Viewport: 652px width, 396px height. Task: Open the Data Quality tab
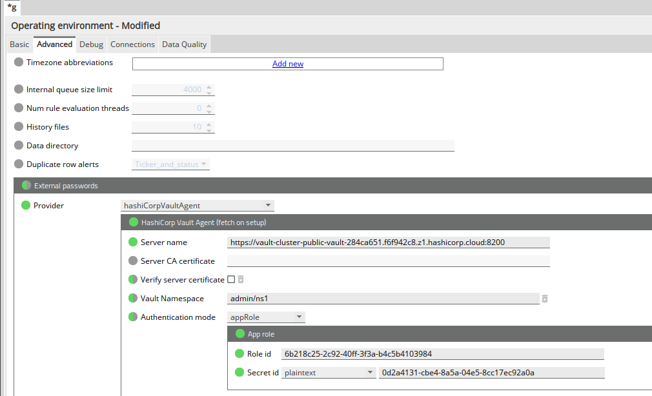(184, 45)
